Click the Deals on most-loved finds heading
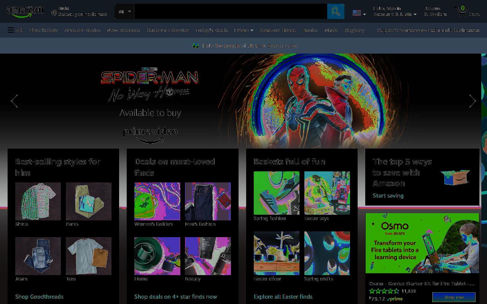487x304 pixels. [x=175, y=167]
